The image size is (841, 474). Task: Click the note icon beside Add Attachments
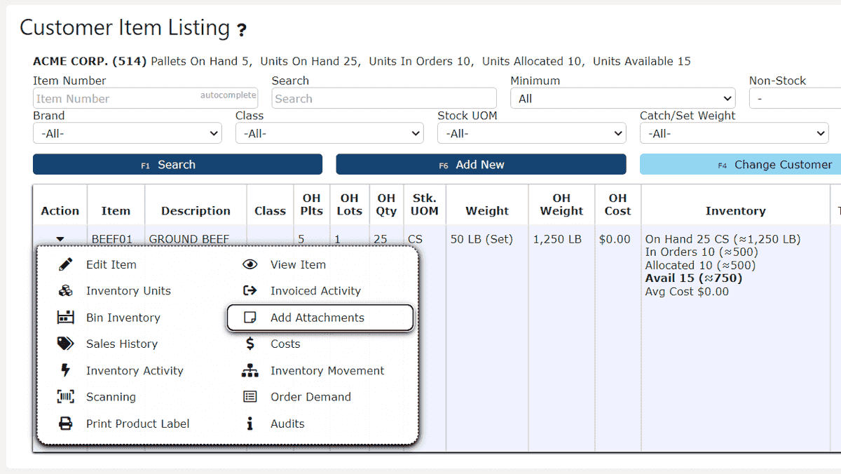[250, 318]
